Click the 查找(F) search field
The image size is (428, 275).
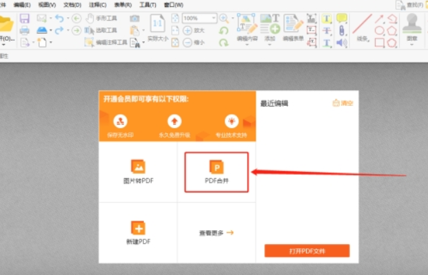(415, 5)
